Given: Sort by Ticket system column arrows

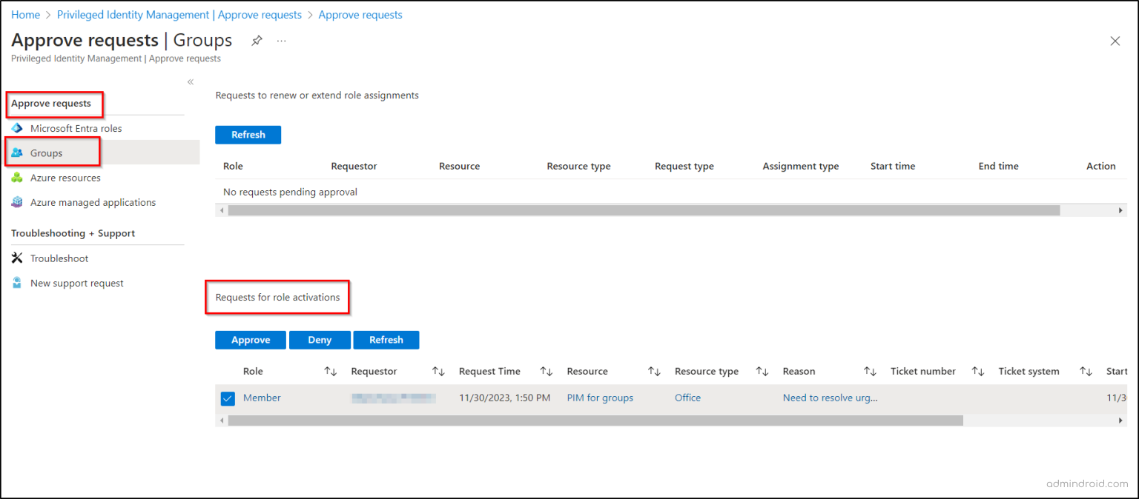Looking at the screenshot, I should pyautogui.click(x=1086, y=372).
